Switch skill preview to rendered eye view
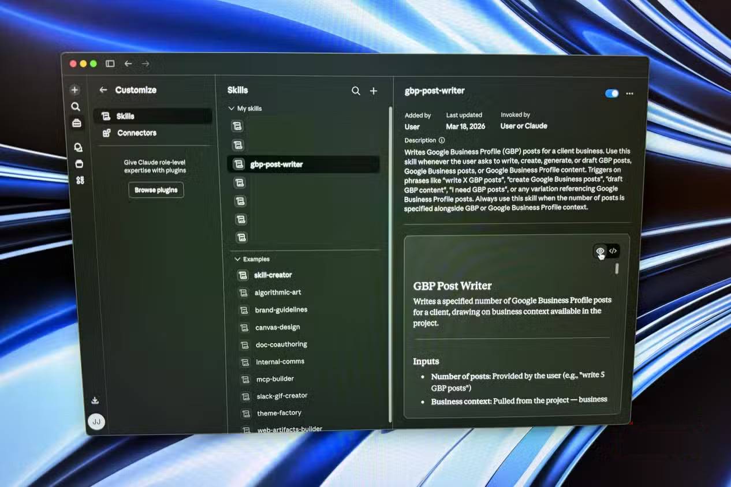The height and width of the screenshot is (487, 731). click(600, 251)
